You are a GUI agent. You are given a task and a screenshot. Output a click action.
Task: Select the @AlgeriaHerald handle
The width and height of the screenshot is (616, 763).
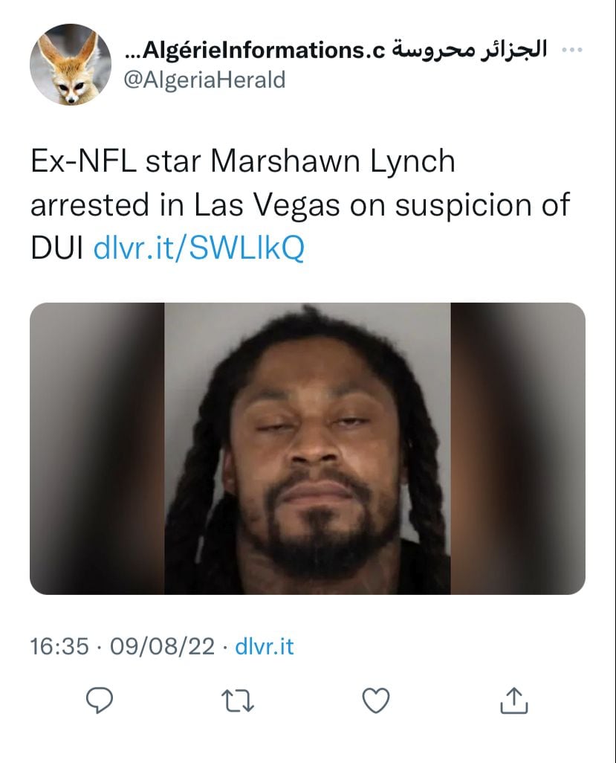point(204,80)
